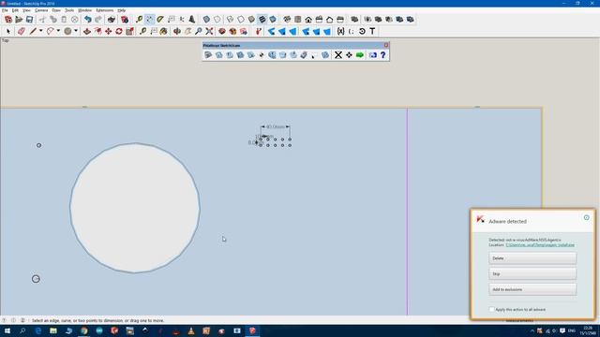The width and height of the screenshot is (600, 337).
Task: Show hidden system tray icons
Action: pos(532,330)
